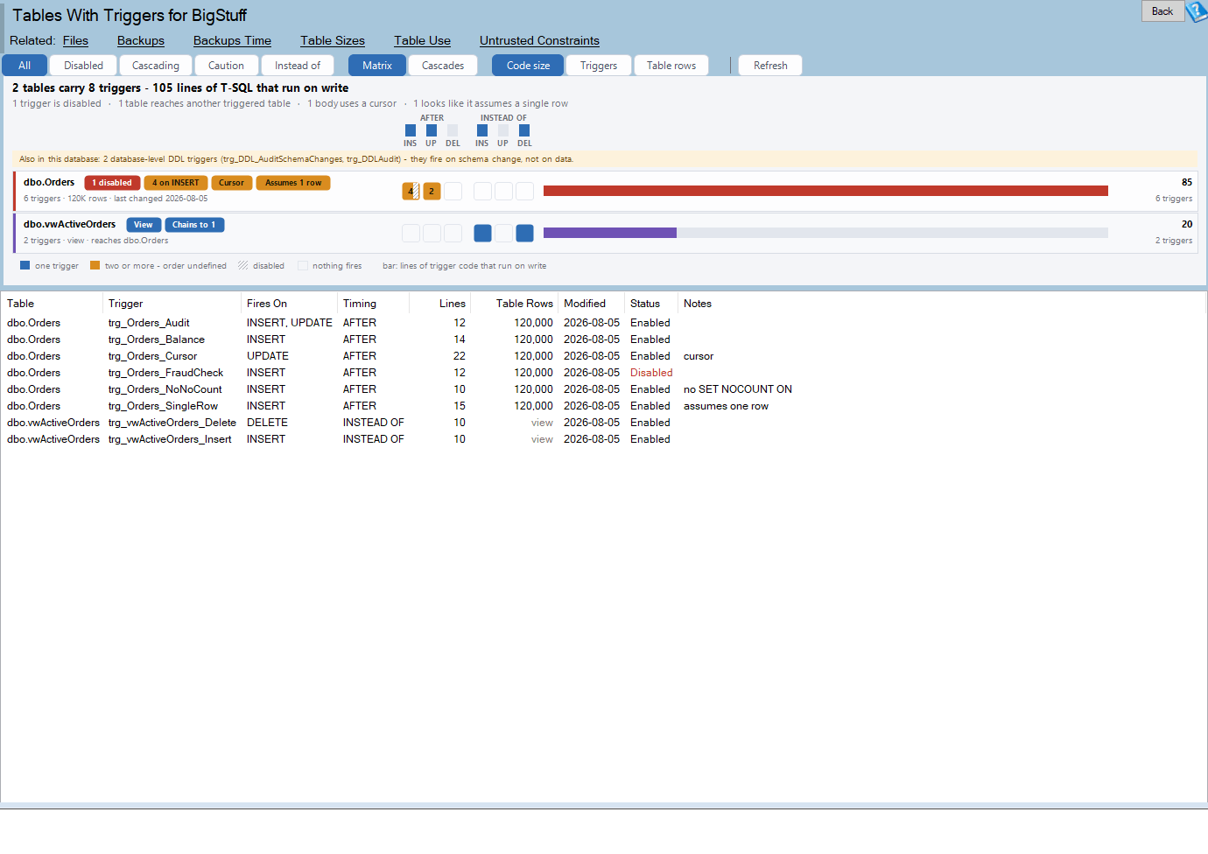This screenshot has height=854, width=1208.
Task: Select the trg_Orders_Audit row
Action: 603,323
